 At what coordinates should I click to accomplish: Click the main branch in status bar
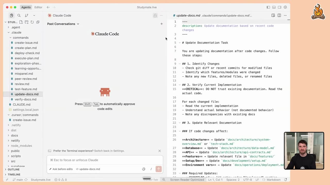18,180
